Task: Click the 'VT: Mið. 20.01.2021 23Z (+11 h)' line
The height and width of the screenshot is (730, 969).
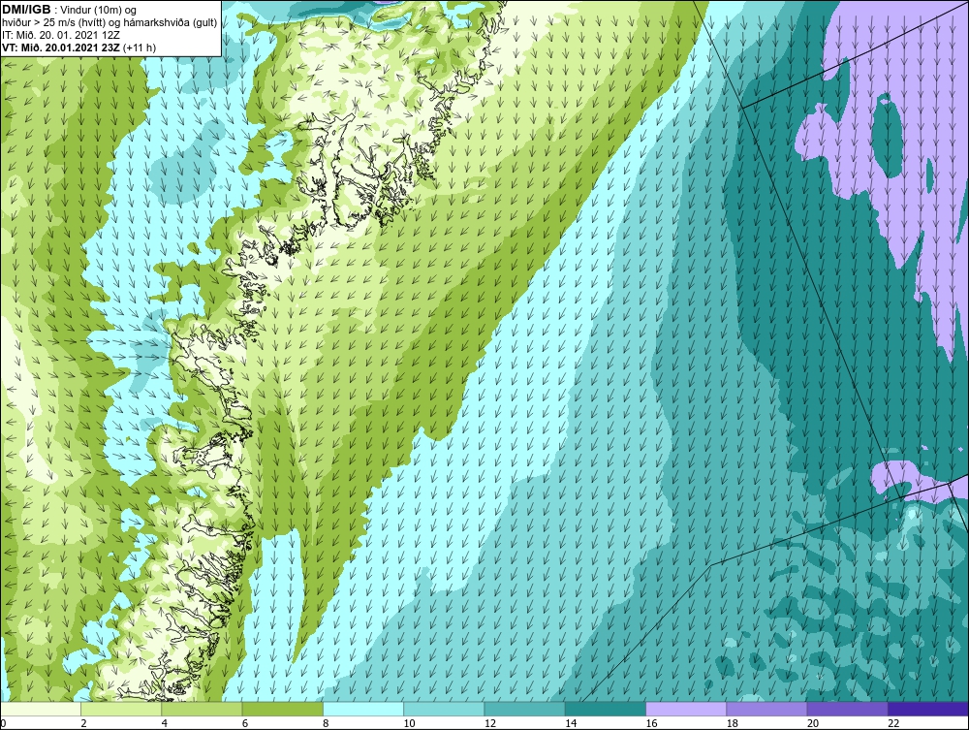Action: pos(79,48)
